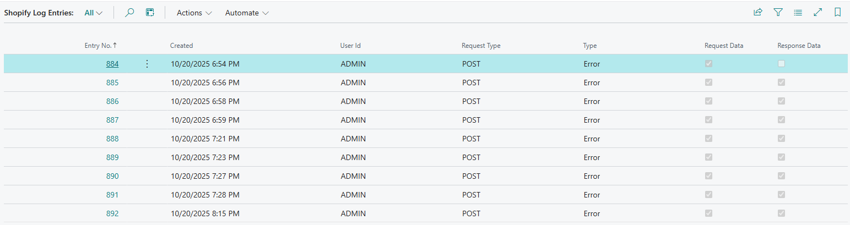Open the Automate dropdown menu
This screenshot has height=225, width=850.
coord(247,13)
